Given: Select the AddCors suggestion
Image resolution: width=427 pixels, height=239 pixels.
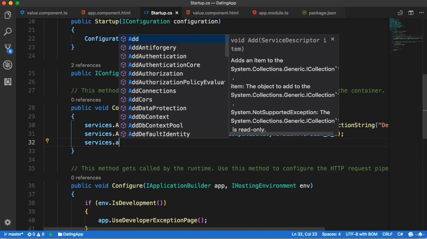Looking at the screenshot, I should pos(173,99).
